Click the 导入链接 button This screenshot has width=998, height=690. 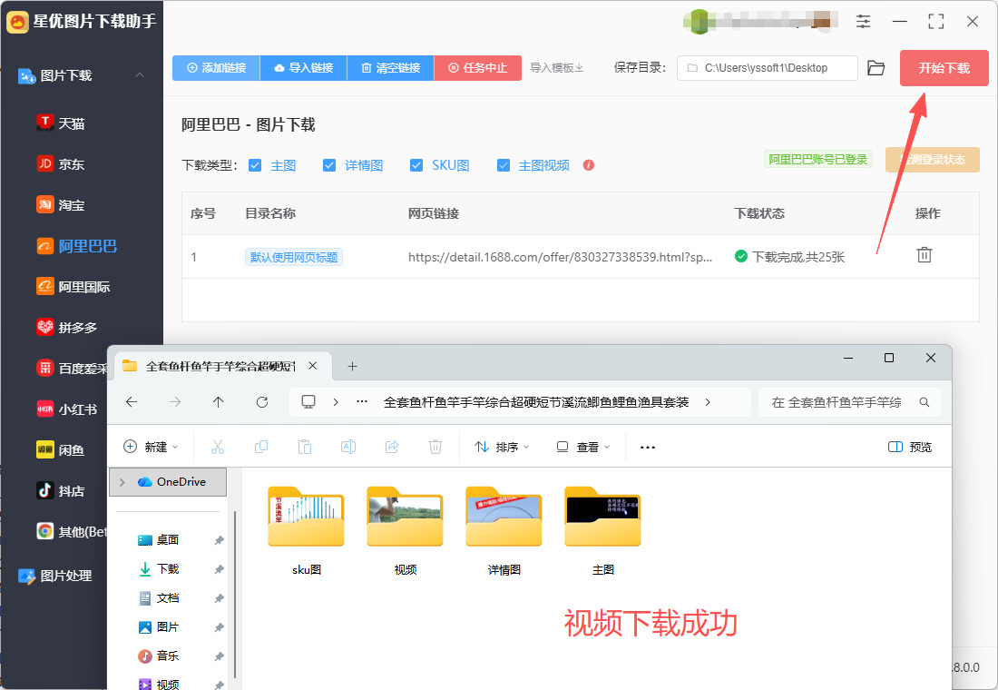pyautogui.click(x=304, y=67)
